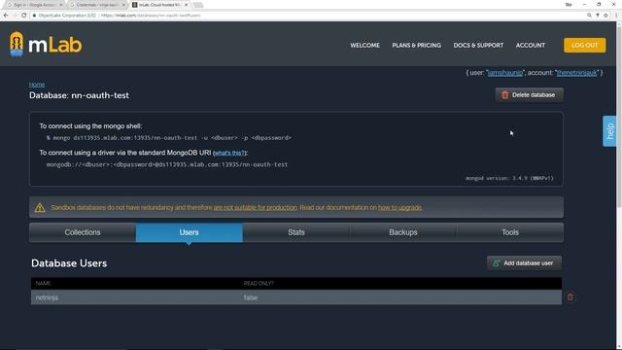Open the "are not suitable for production" link
Image resolution: width=622 pixels, height=350 pixels.
pos(255,207)
